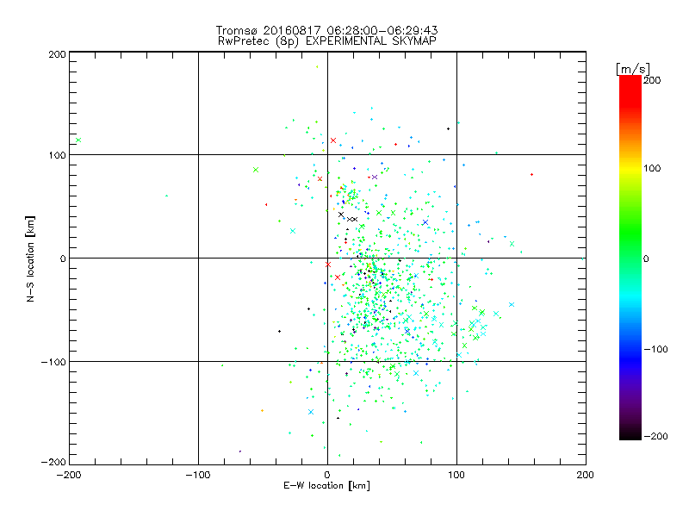Click the "E-W location [km]" axis label

[326, 485]
